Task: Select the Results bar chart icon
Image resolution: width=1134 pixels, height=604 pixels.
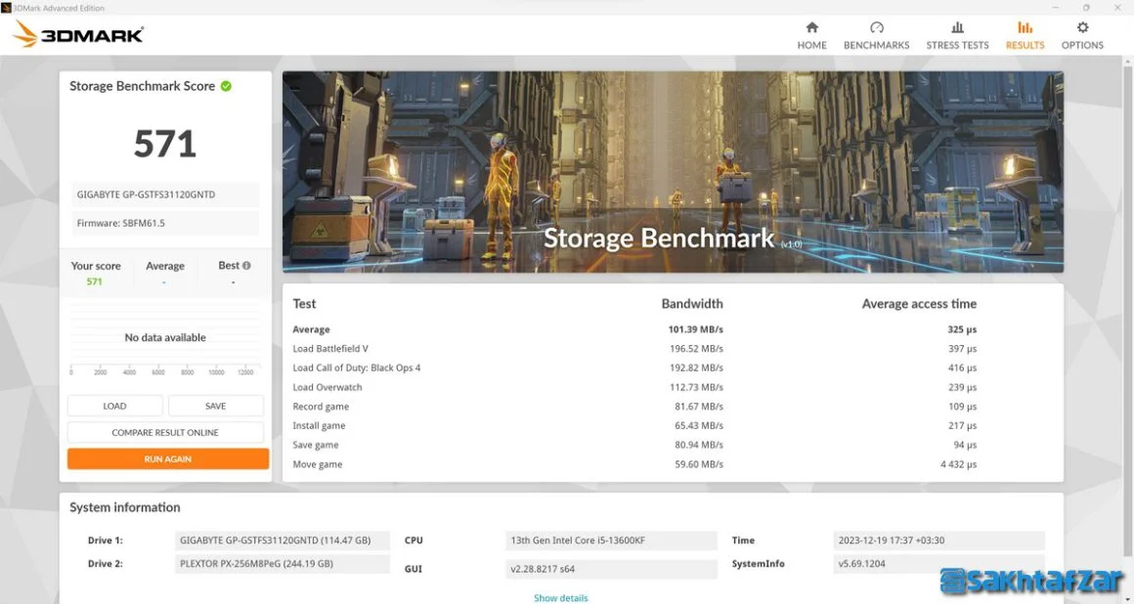Action: pos(1025,27)
